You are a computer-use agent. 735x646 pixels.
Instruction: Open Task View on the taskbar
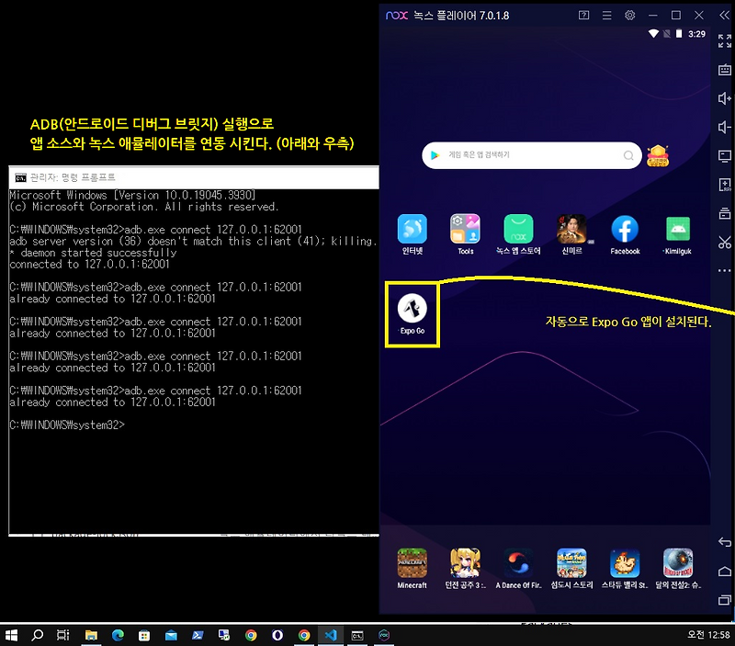62,635
